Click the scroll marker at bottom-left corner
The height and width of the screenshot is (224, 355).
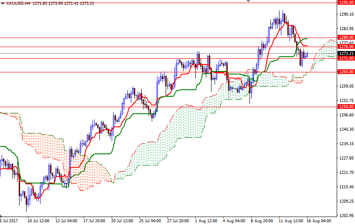coord(1,216)
